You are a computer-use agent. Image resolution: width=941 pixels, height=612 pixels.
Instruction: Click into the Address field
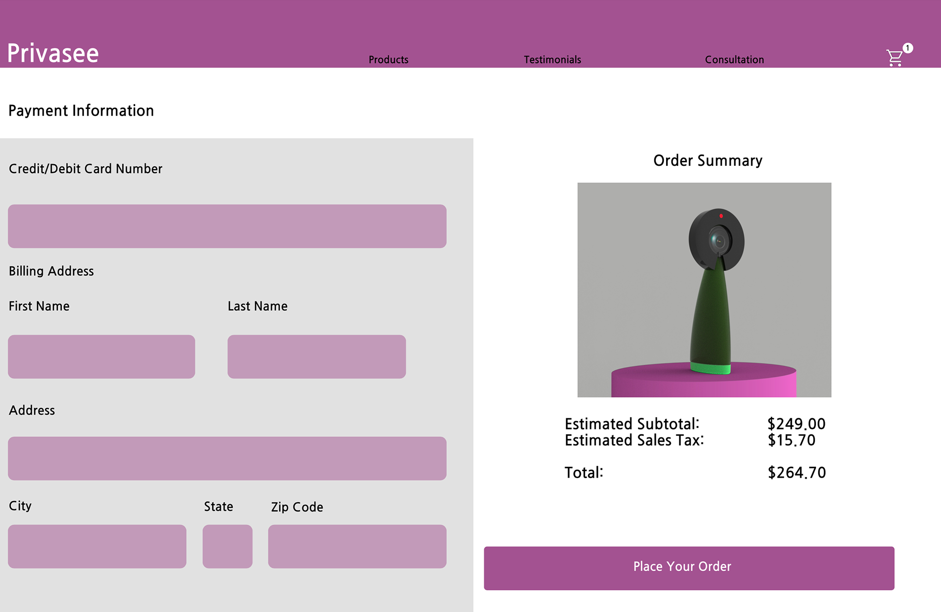pos(227,458)
